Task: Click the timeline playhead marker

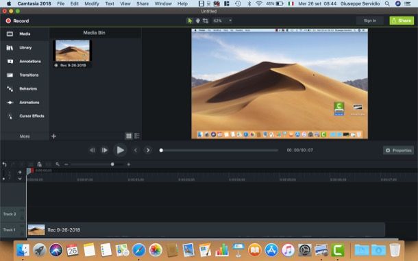Action: coord(29,171)
